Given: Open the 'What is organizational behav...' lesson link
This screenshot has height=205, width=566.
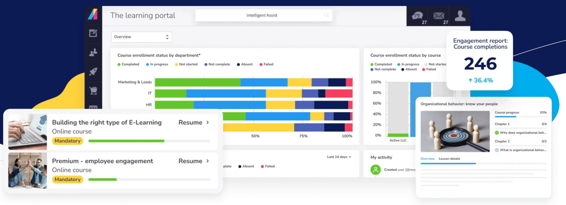Looking at the screenshot, I should (x=523, y=150).
